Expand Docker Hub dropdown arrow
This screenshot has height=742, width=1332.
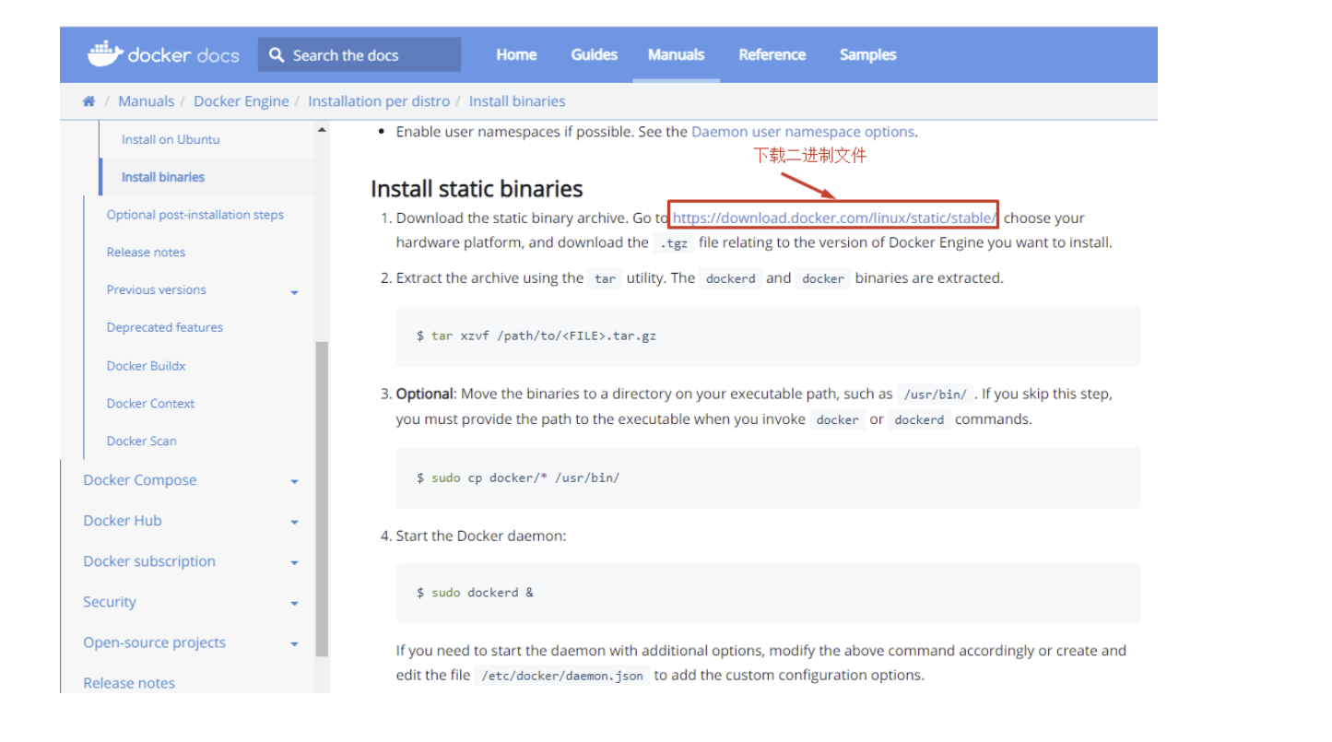click(294, 522)
